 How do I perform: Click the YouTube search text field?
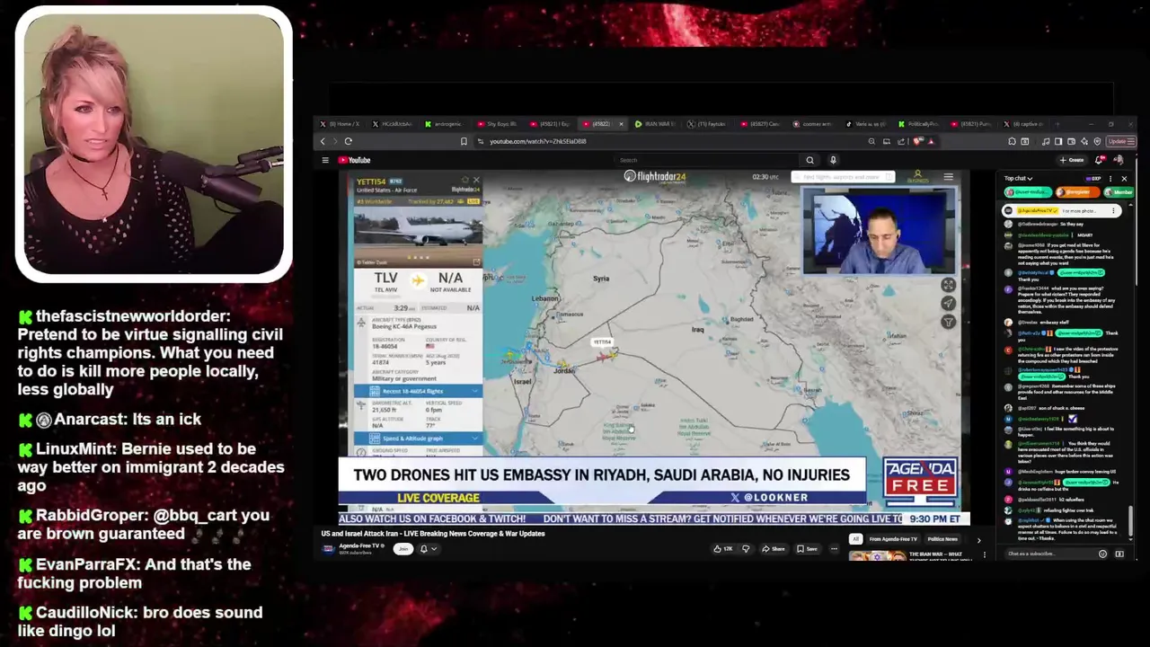(x=705, y=160)
